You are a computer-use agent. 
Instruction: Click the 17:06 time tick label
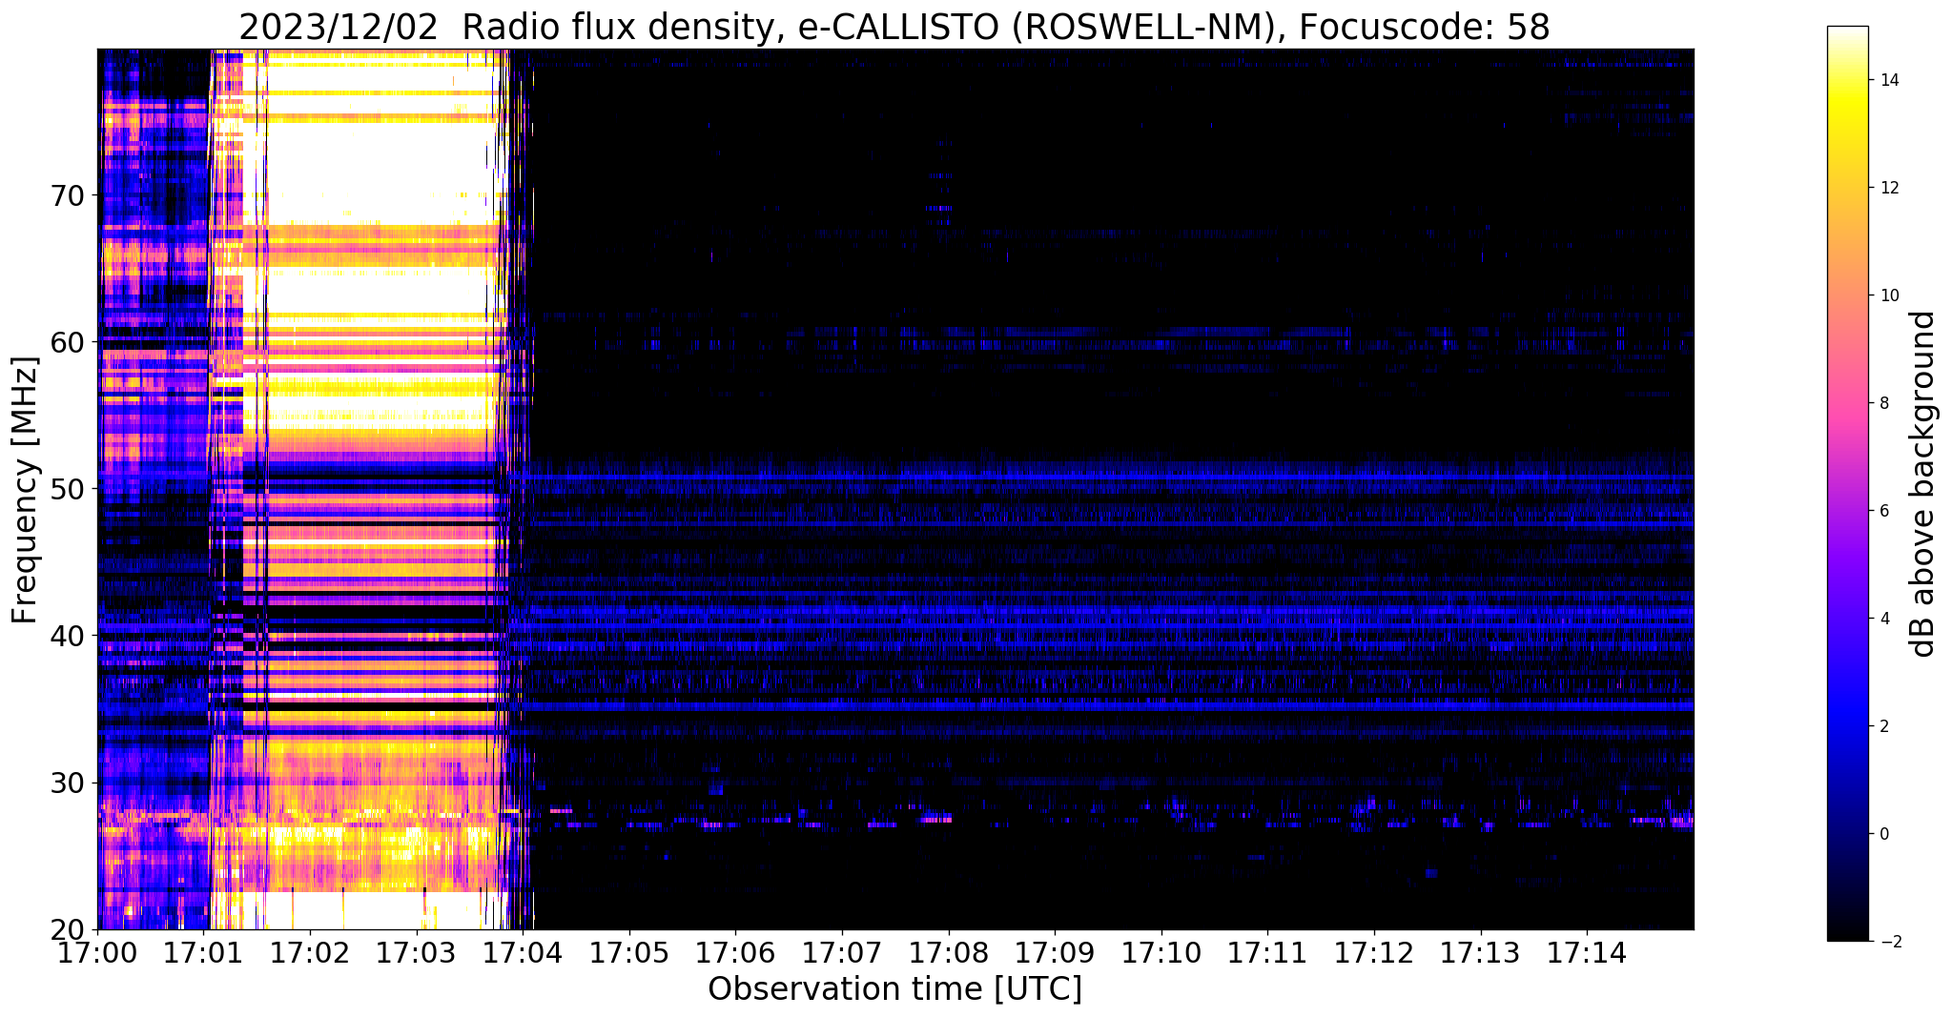point(736,951)
